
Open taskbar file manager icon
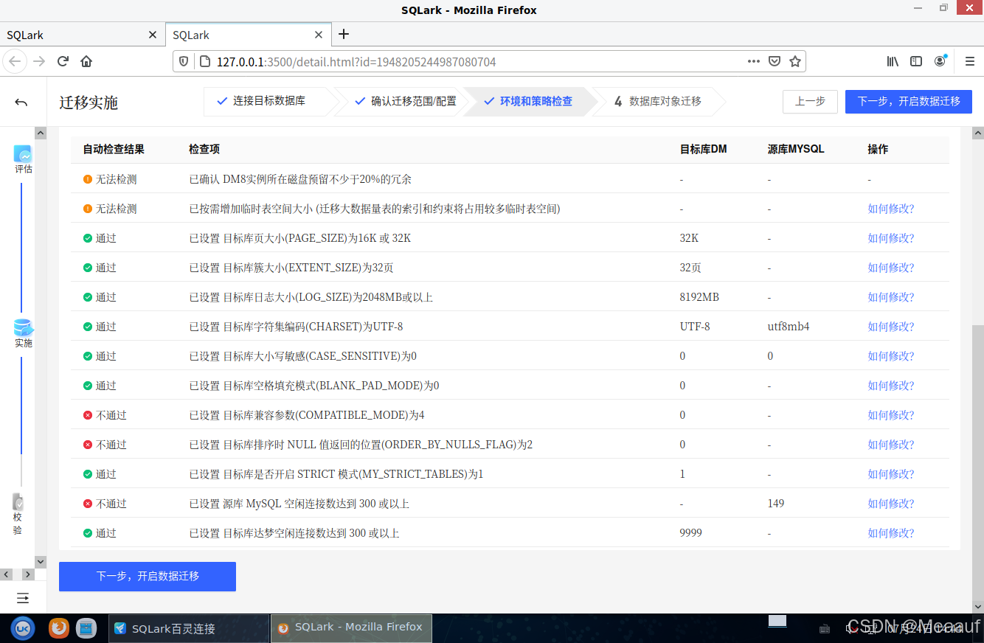pos(86,628)
